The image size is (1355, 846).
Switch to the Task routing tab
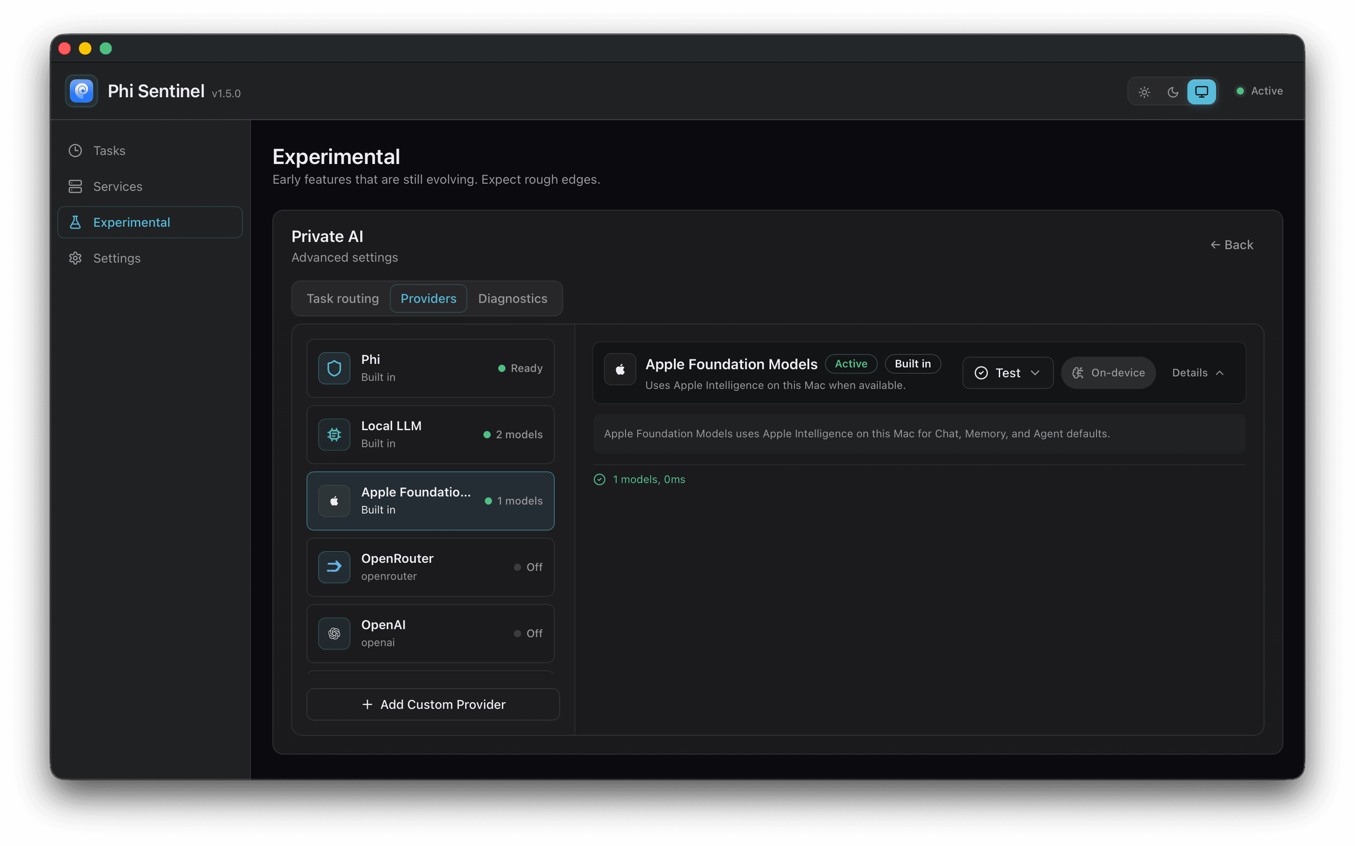[342, 298]
